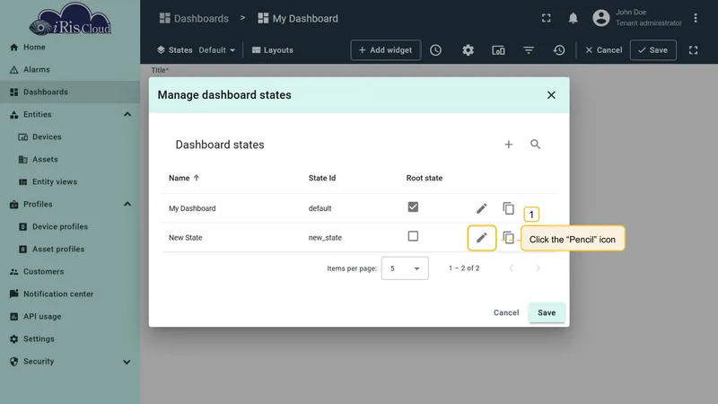Open entity aliases icon in toolbar

point(498,50)
